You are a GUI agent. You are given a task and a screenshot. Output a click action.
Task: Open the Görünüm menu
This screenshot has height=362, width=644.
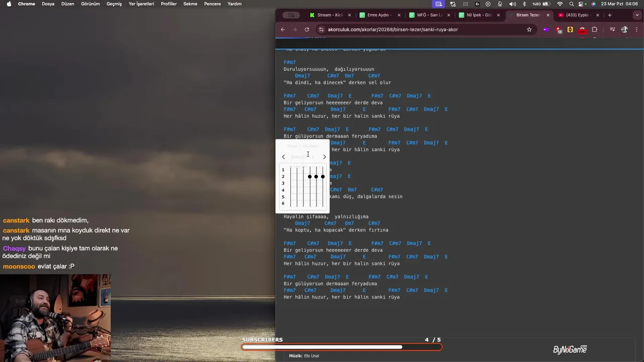coord(91,4)
